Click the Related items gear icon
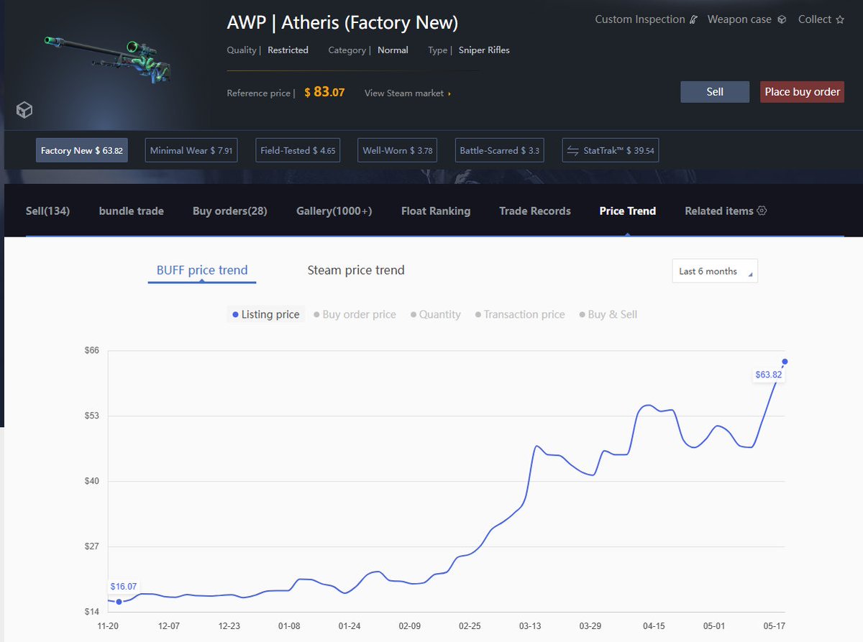Image resolution: width=863 pixels, height=642 pixels. pos(762,211)
